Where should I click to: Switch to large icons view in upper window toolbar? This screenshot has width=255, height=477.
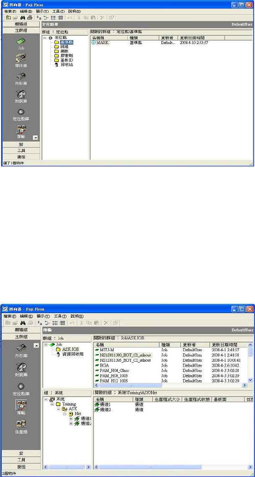point(40,18)
